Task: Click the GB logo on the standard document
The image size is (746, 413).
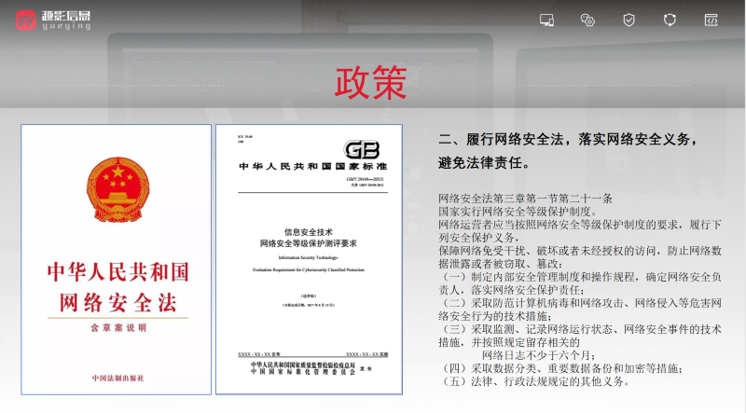Action: 363,150
